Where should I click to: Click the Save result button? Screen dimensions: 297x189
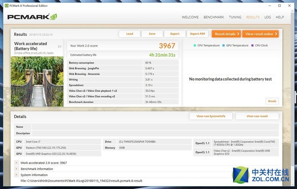point(152,34)
